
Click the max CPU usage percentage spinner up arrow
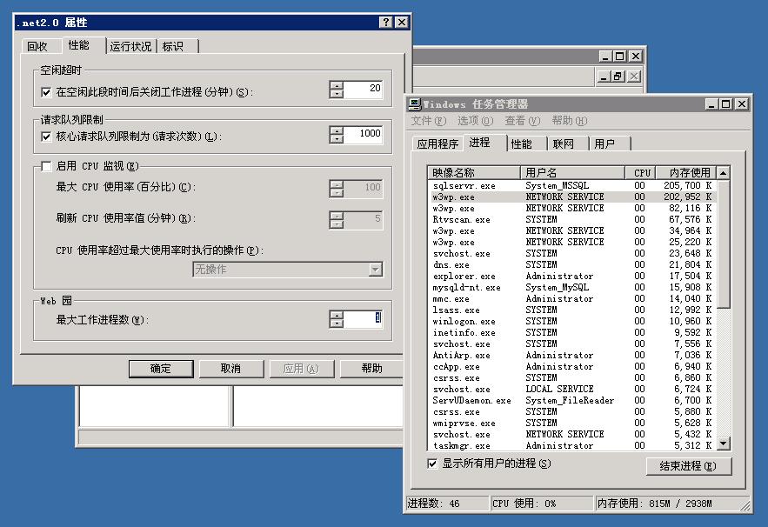coord(337,184)
